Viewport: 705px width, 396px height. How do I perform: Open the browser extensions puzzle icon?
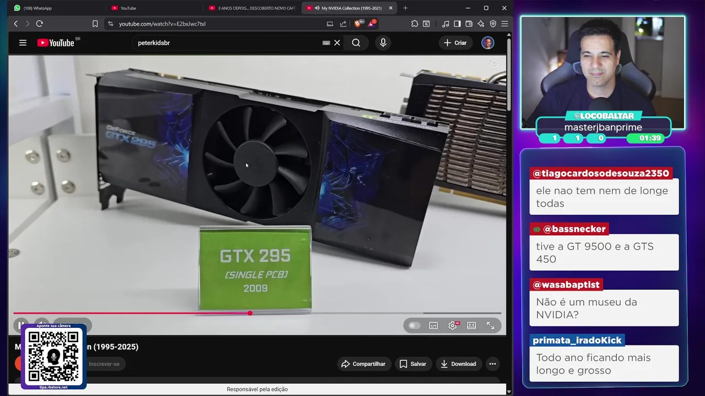415,24
